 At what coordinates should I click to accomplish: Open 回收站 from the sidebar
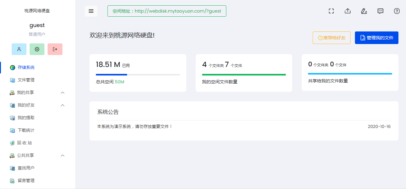[25, 143]
